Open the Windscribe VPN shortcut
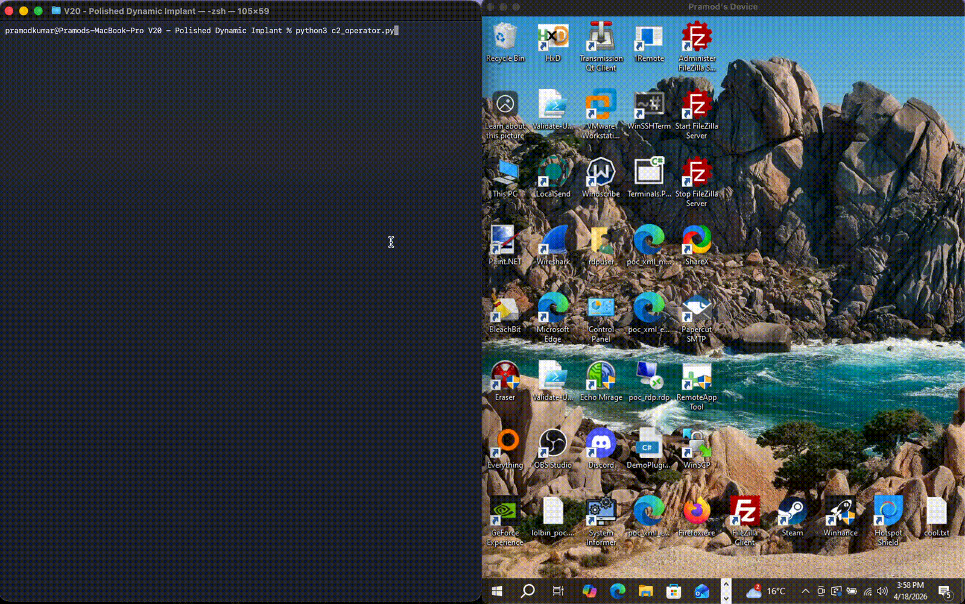Image resolution: width=965 pixels, height=604 pixels. point(601,178)
